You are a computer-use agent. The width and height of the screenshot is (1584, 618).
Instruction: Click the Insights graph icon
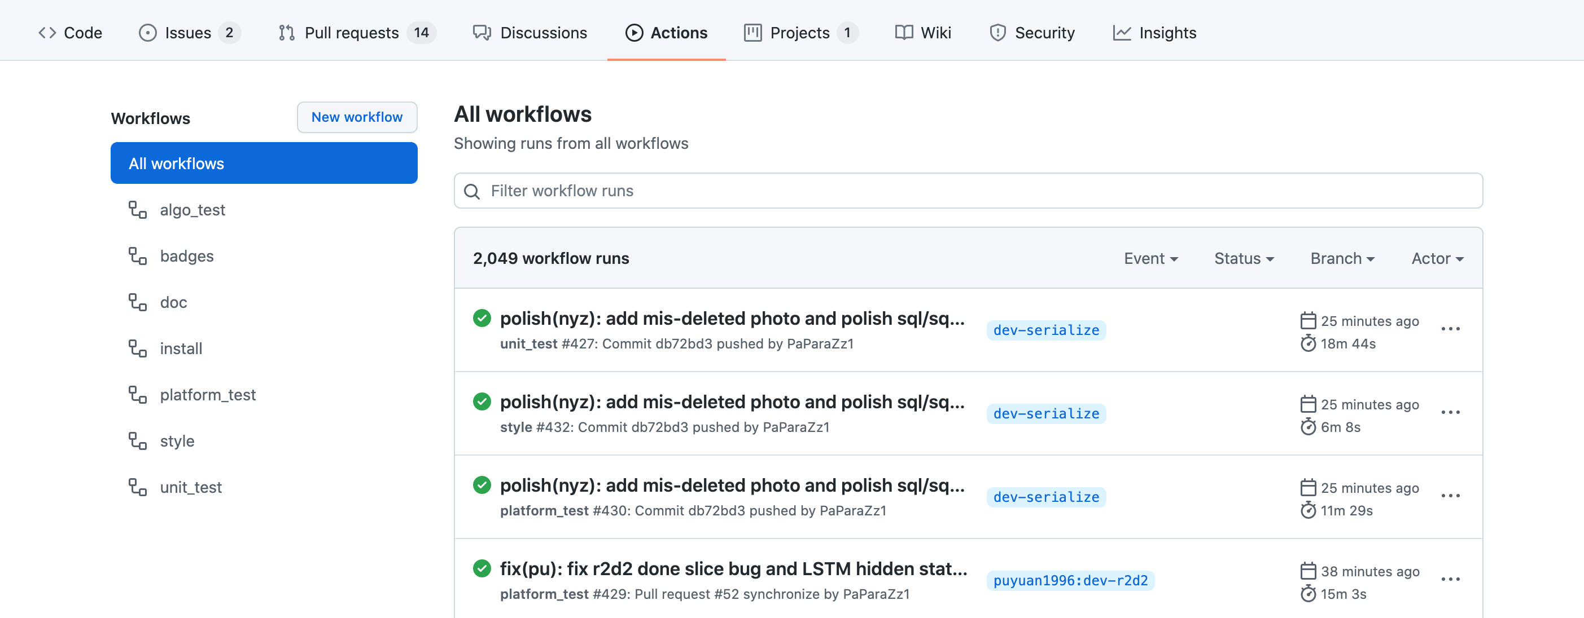point(1122,33)
